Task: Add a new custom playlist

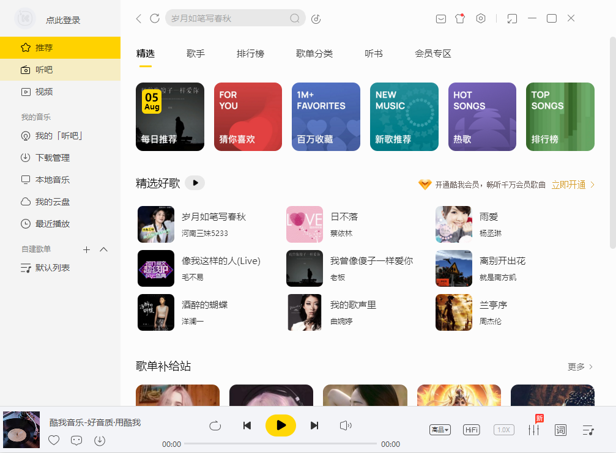Action: click(86, 249)
